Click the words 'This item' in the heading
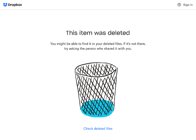 point(79,33)
